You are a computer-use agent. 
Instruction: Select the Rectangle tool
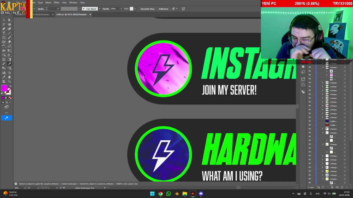4,38
